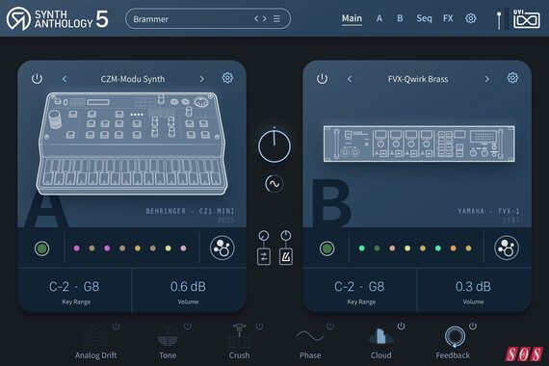Screen dimensions: 549x366
Task: Click the Yamaha FVX-1 rack image
Action: [419, 144]
